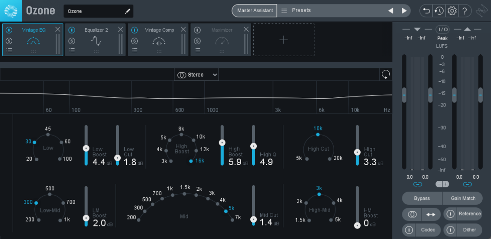This screenshot has width=491, height=239.
Task: Solo the Vintage EQ module
Action: pos(9,41)
